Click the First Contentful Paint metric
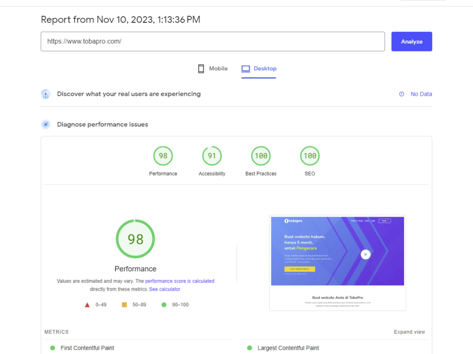Viewport: 473px width, 354px height. tap(87, 348)
